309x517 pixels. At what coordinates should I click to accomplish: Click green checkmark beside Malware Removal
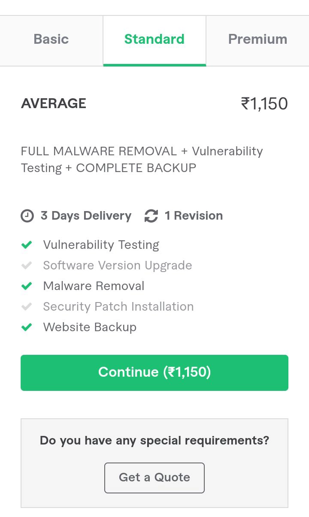pyautogui.click(x=27, y=286)
